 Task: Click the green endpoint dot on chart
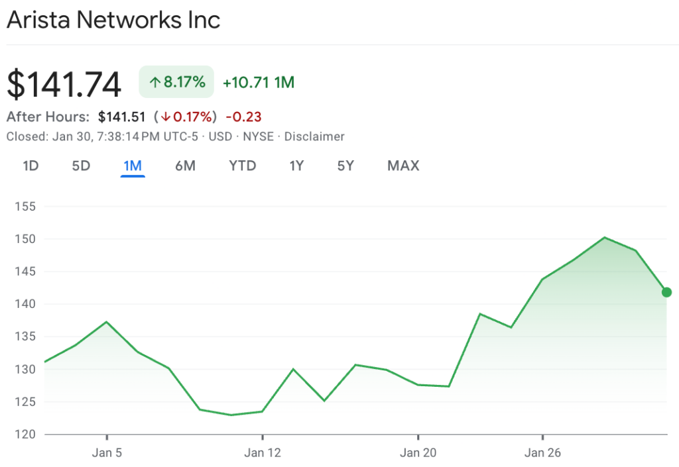coord(666,292)
